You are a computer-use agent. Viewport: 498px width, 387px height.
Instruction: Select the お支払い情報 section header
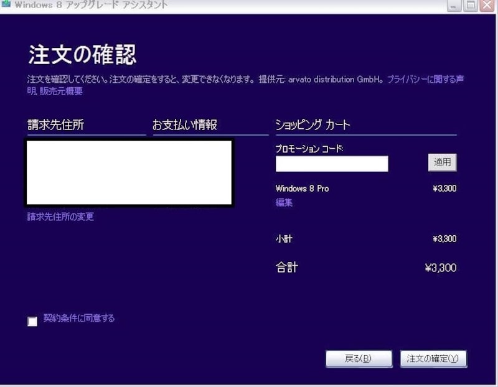click(x=185, y=124)
